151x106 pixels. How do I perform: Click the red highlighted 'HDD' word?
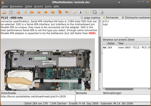(x=92, y=33)
